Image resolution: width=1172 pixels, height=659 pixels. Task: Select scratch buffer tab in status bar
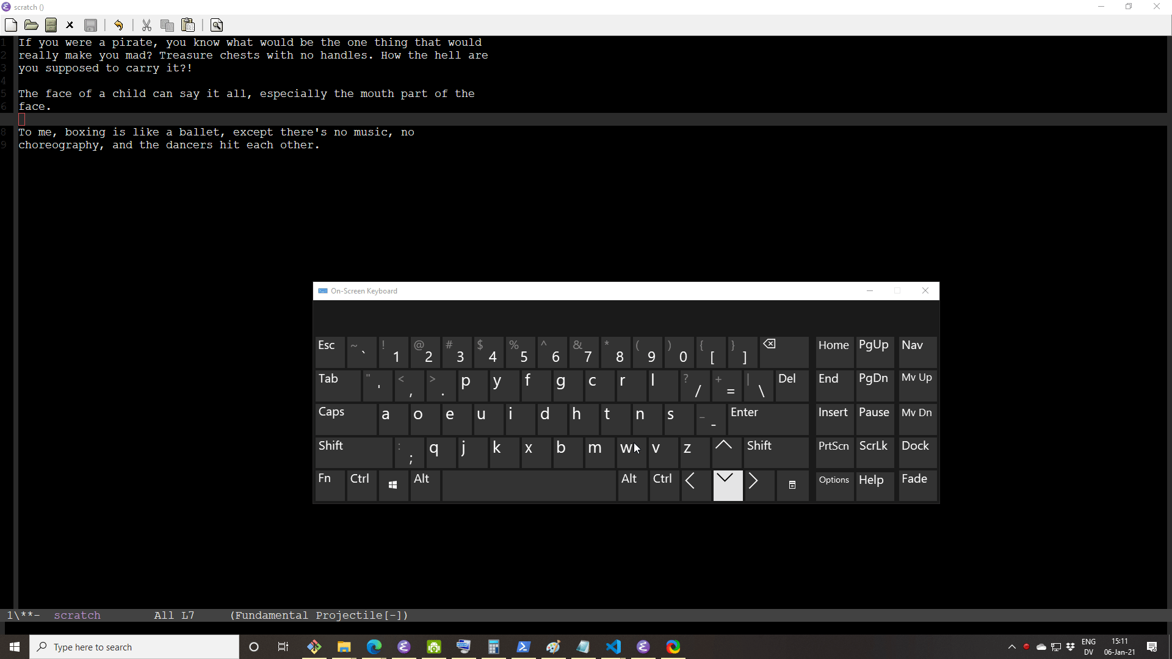click(78, 616)
